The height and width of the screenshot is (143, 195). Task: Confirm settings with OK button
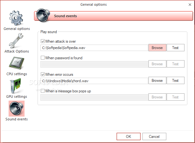(128, 136)
